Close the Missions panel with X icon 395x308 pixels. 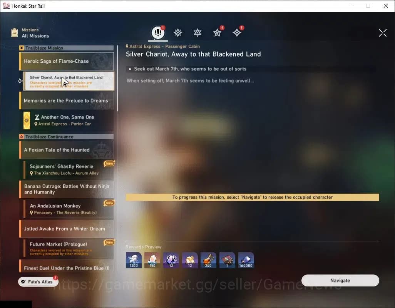point(382,33)
